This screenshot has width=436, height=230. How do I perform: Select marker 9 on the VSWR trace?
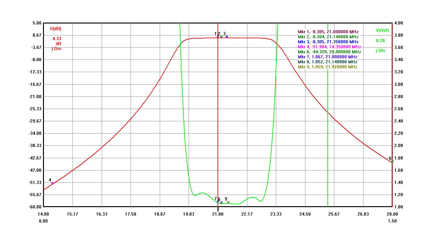pyautogui.click(x=228, y=202)
